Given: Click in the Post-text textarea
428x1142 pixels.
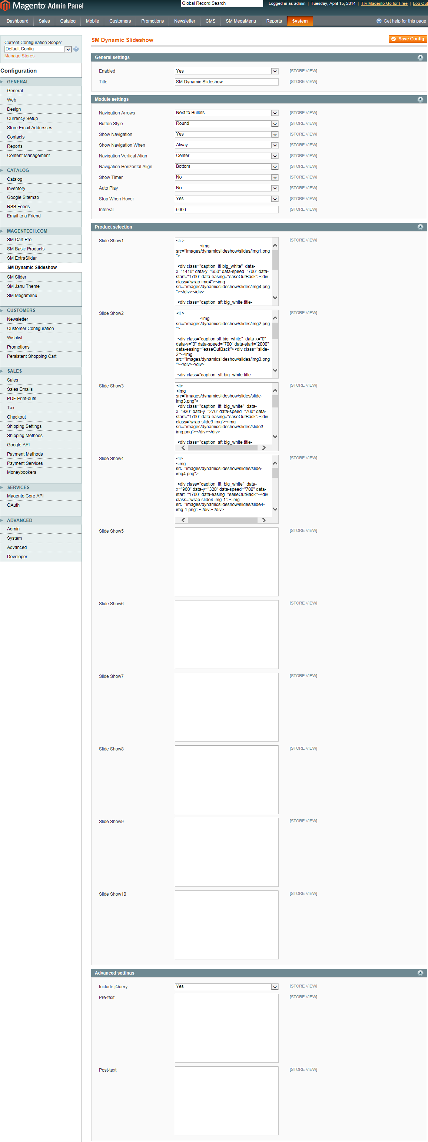Looking at the screenshot, I should pos(227,1101).
